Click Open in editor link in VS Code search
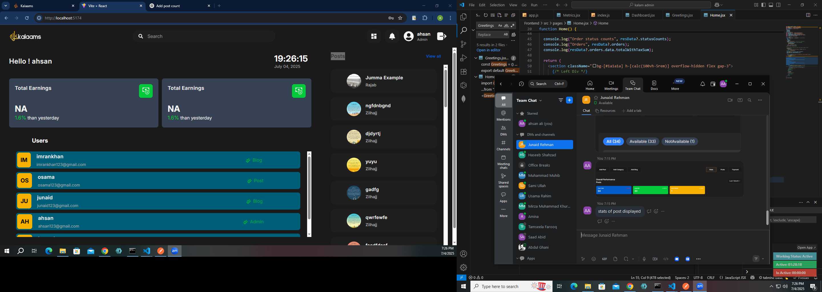 pyautogui.click(x=489, y=50)
